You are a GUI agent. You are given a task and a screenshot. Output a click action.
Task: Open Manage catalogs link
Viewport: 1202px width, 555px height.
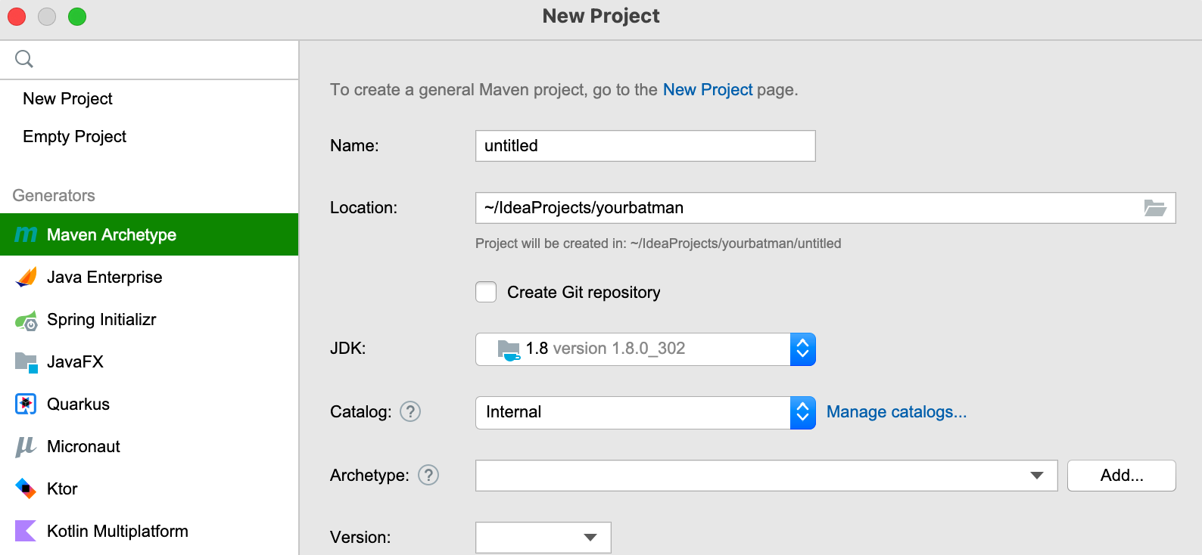tap(896, 412)
